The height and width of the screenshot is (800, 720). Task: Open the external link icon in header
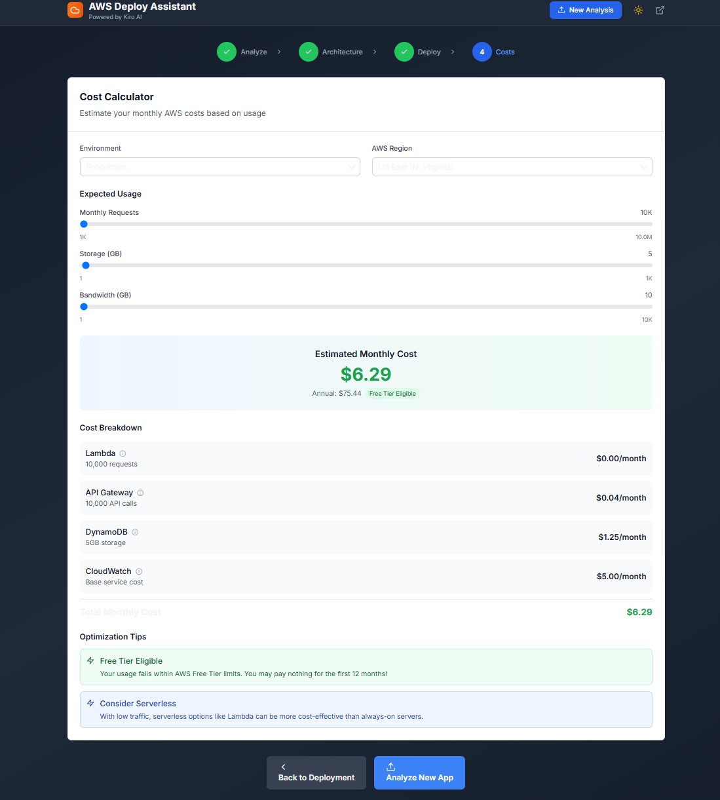coord(660,10)
